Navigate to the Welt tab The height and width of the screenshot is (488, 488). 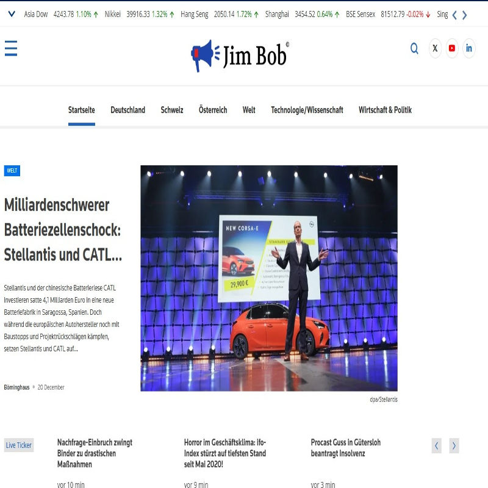click(249, 110)
